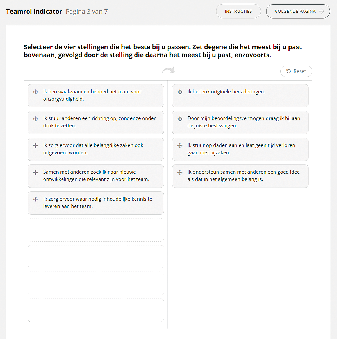Click move handle for 'inhoudelijke kennis' statement
The width and height of the screenshot is (337, 339).
35,199
